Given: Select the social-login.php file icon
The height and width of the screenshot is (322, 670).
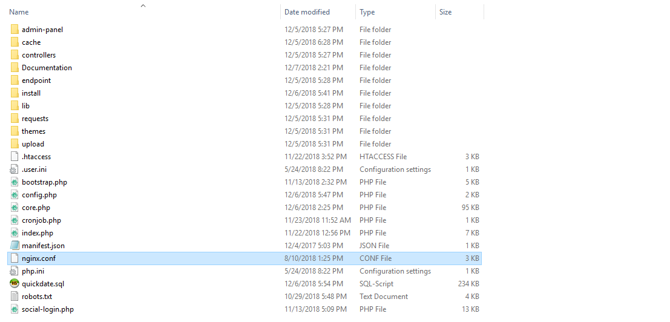Looking at the screenshot, I should click(x=15, y=309).
